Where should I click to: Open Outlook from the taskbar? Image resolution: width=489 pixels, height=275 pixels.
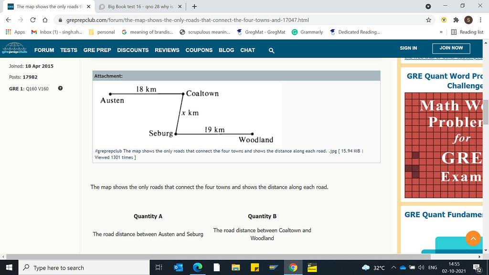click(178, 267)
